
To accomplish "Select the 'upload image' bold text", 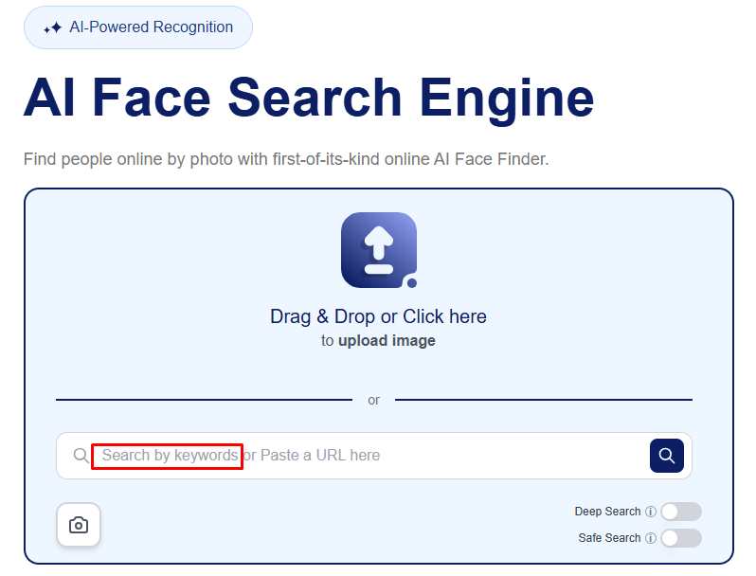I will pyautogui.click(x=387, y=341).
